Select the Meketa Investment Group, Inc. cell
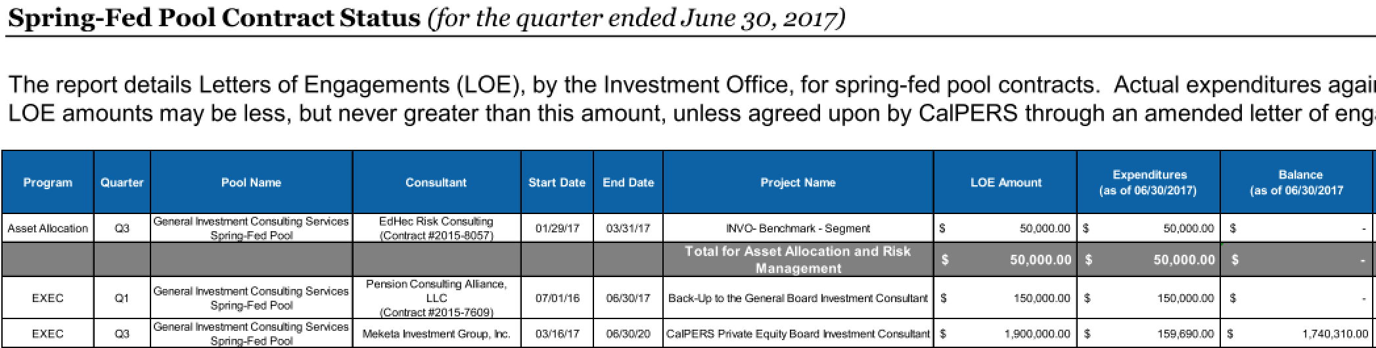Viewport: 1376px width, 348px height. 436,334
